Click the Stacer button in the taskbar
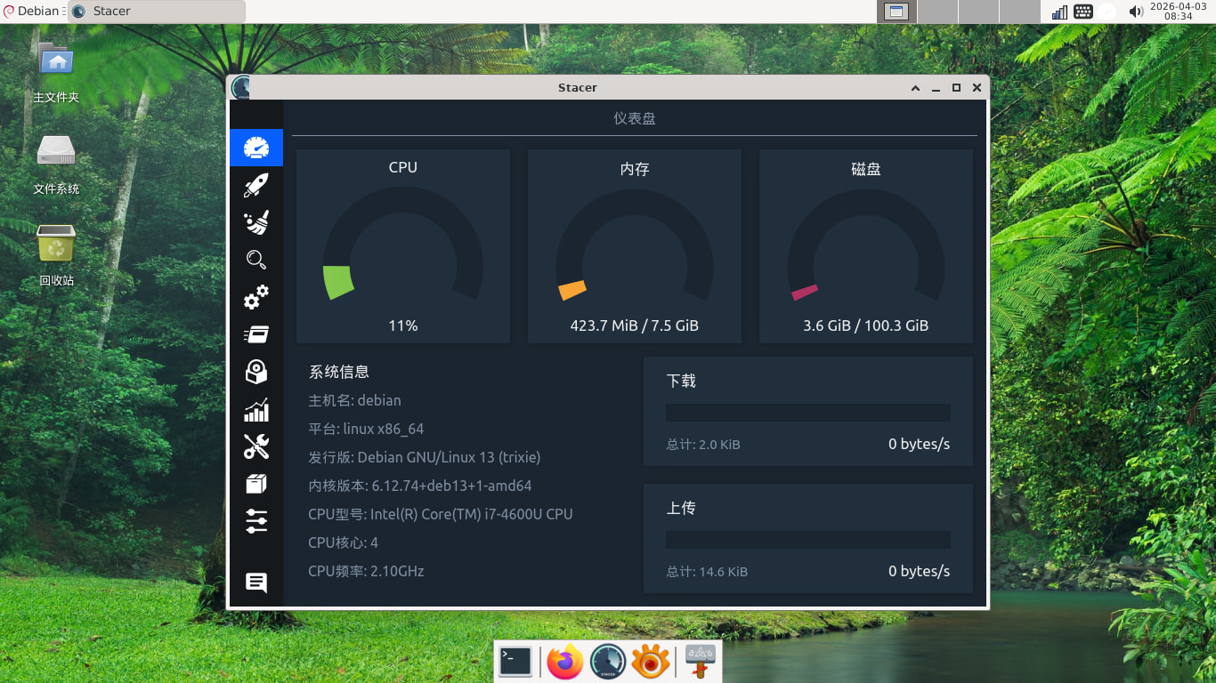Screen dimensions: 1216x683 pyautogui.click(x=157, y=12)
